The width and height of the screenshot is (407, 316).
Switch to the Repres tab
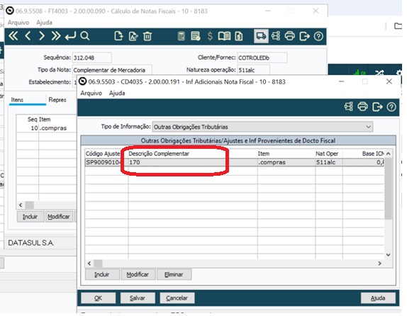click(x=57, y=100)
